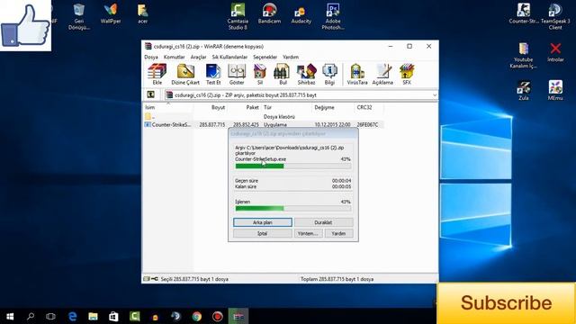Sort by the Boyut column header
576x324 pixels.
[210, 107]
